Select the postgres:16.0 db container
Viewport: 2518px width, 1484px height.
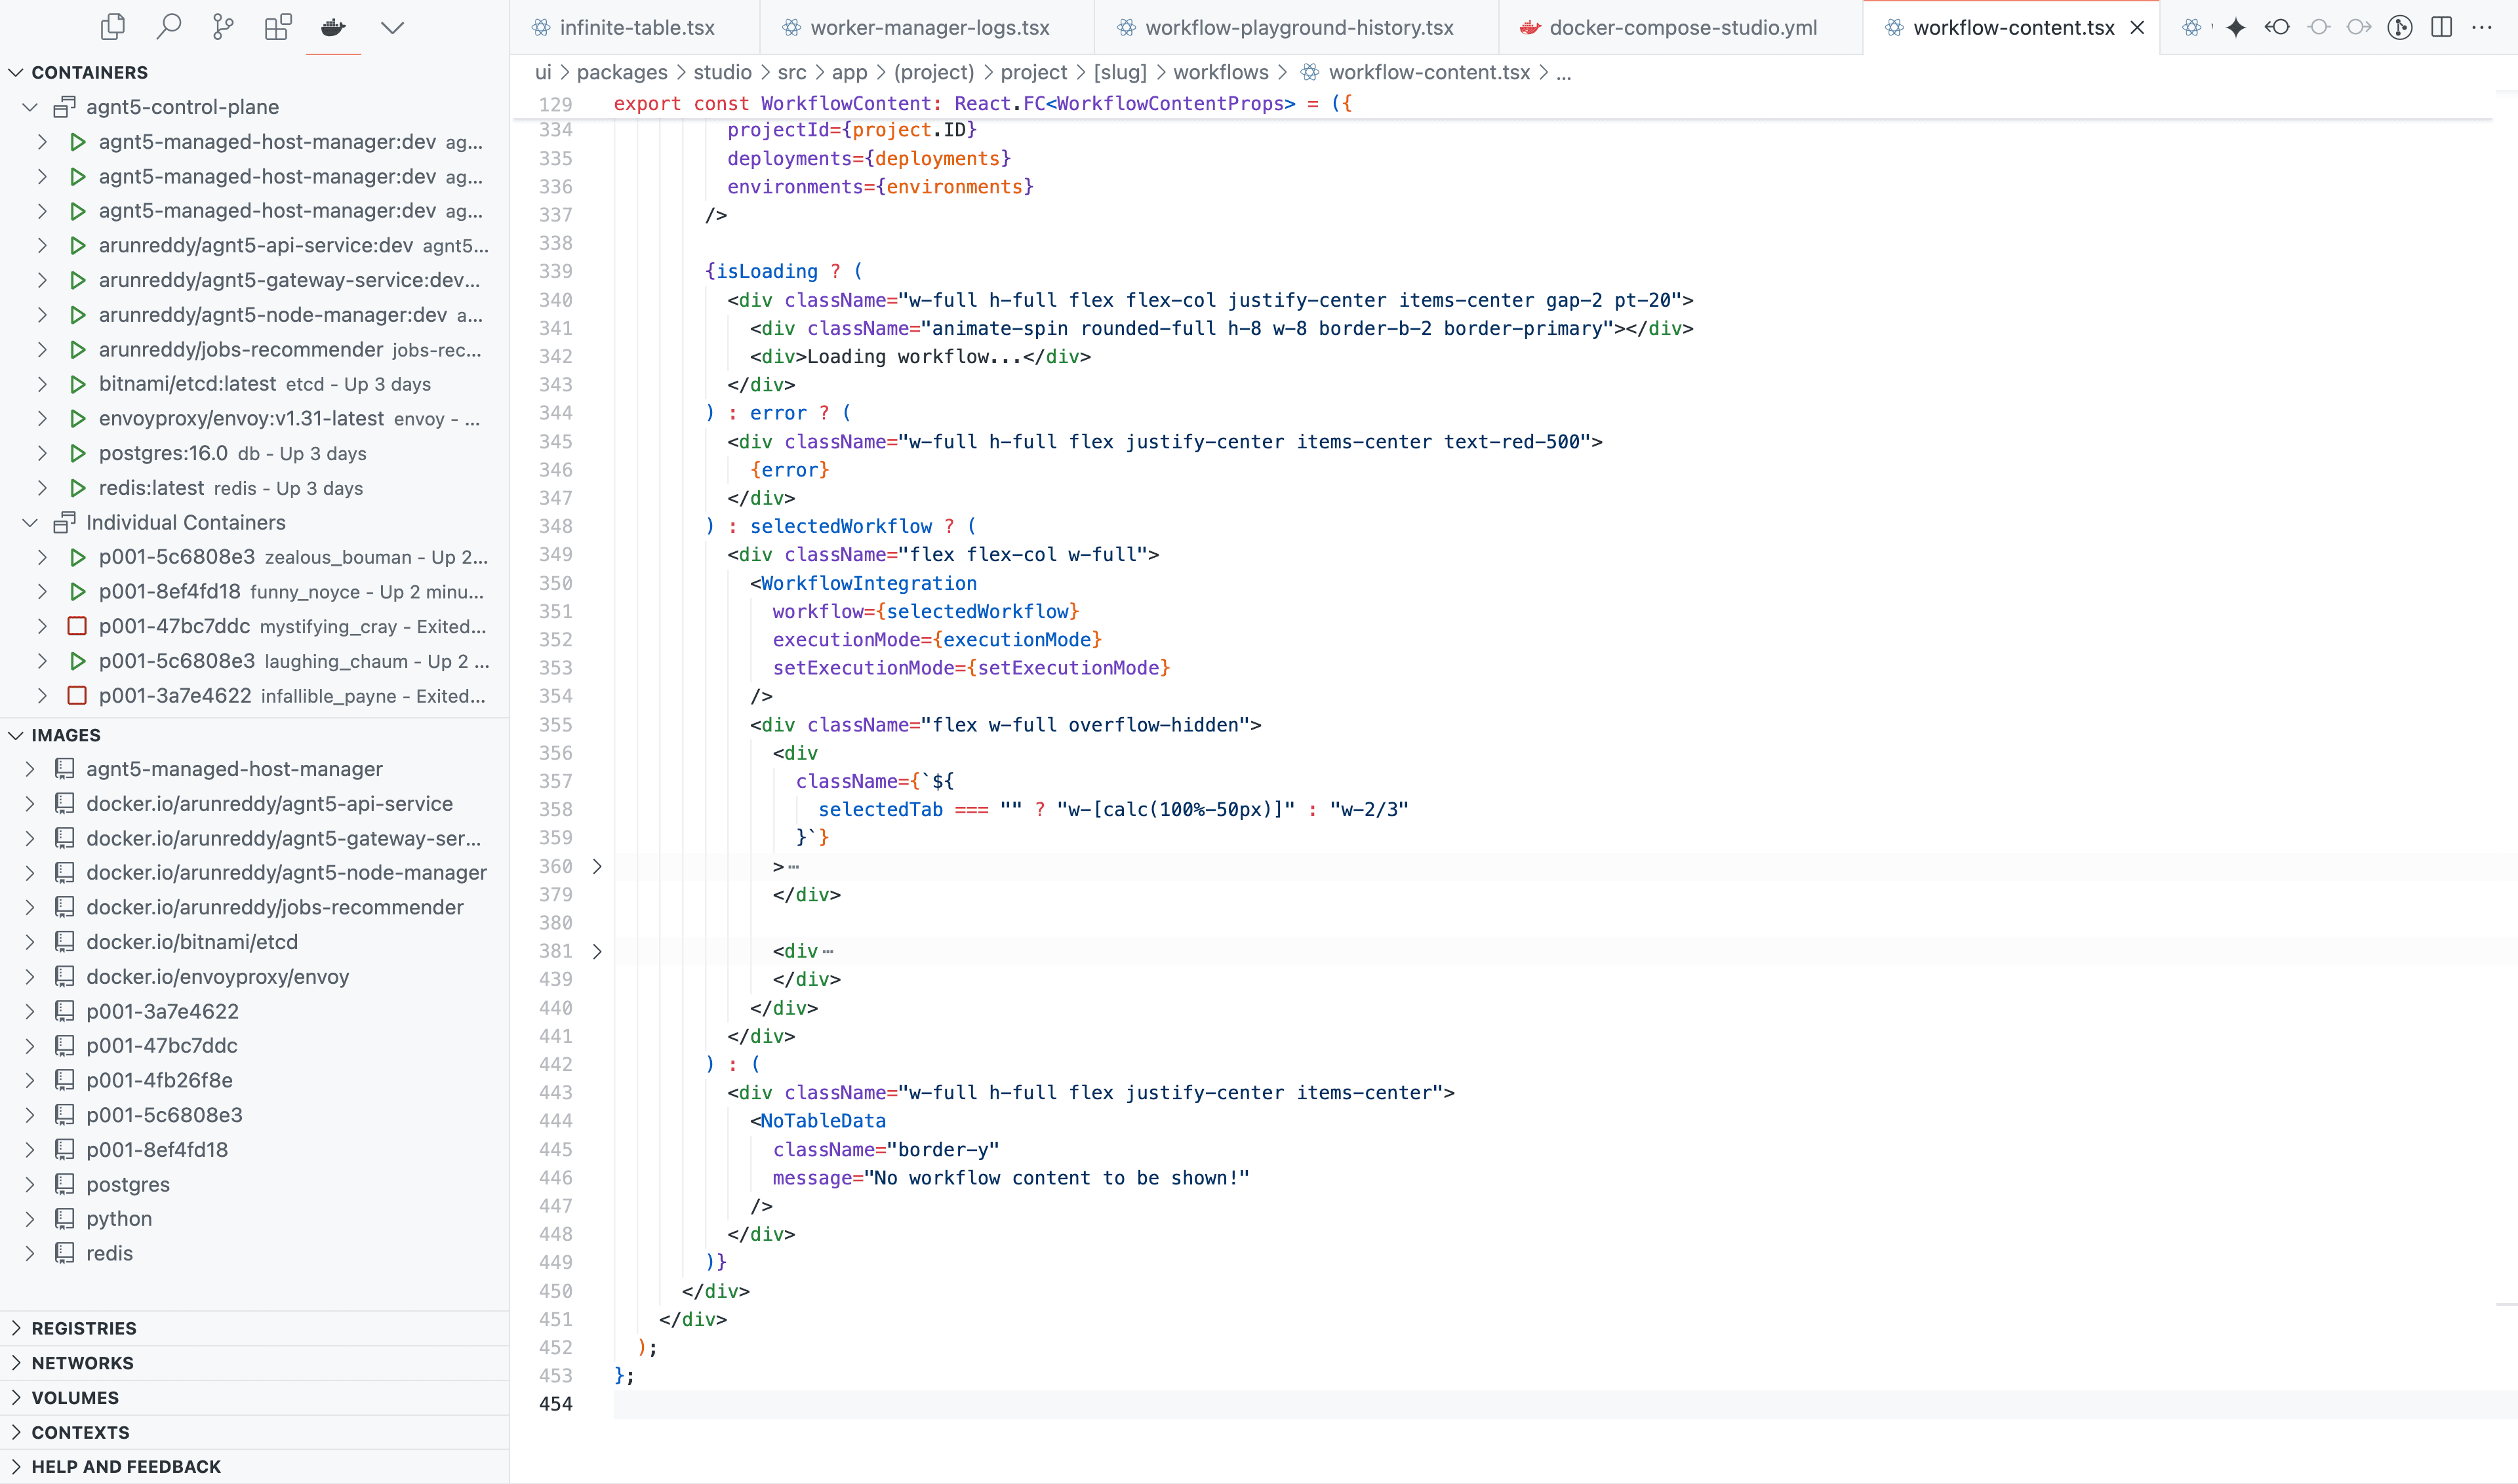coord(254,453)
